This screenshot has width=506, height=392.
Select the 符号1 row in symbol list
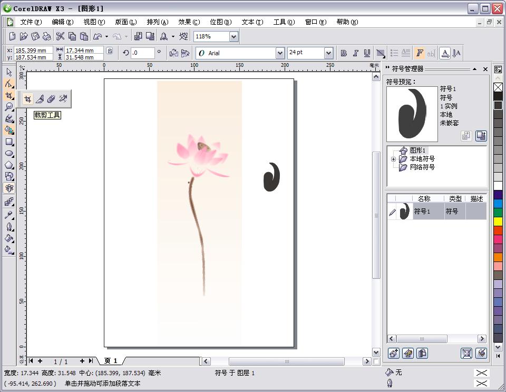436,212
